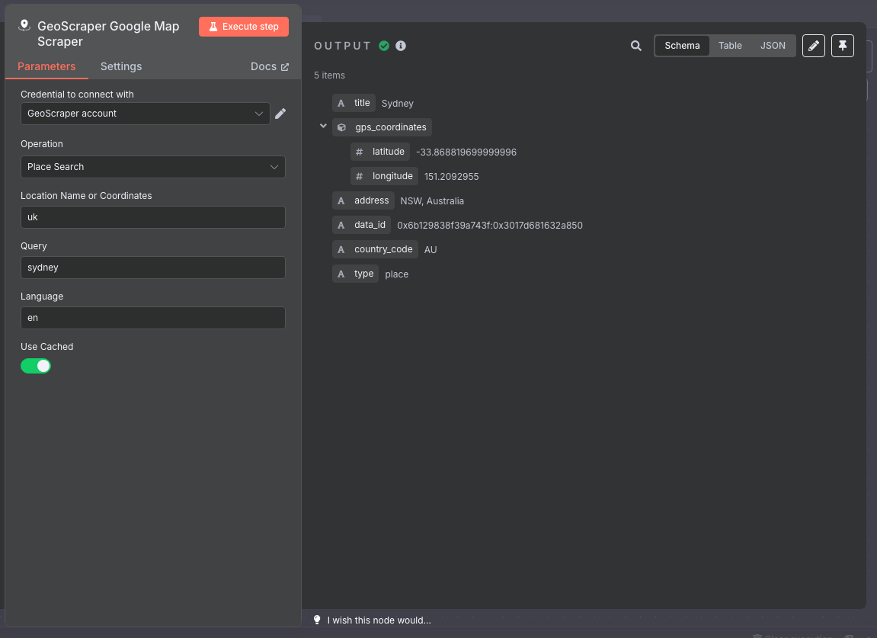
Task: Select the JSON view tab
Action: [773, 46]
